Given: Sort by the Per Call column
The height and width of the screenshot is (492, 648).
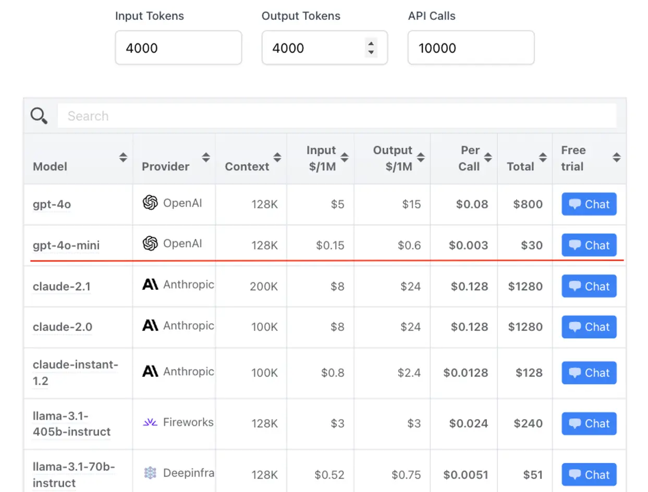Looking at the screenshot, I should point(488,157).
